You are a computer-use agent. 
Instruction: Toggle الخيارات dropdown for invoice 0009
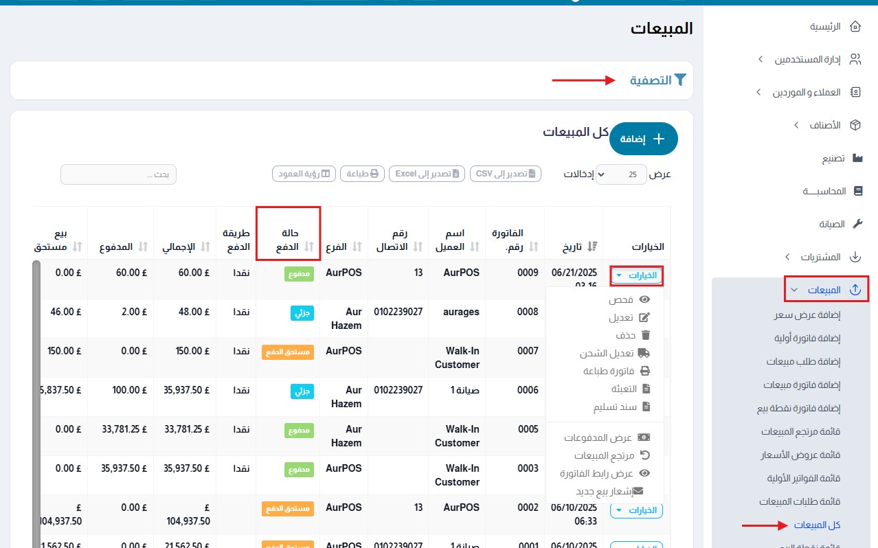click(636, 276)
